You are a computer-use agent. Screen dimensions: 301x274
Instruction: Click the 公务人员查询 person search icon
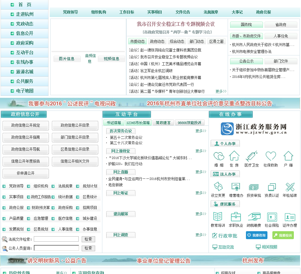point(4,248)
